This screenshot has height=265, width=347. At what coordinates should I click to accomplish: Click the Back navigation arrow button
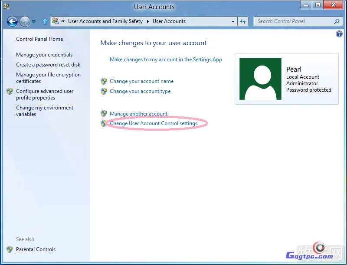tap(12, 21)
